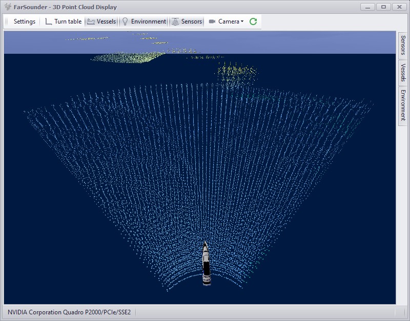The width and height of the screenshot is (410, 321).
Task: Open the Sensors side panel tab
Action: (403, 46)
